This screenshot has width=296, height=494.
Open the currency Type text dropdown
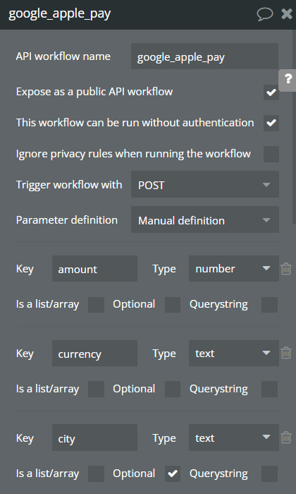point(234,353)
